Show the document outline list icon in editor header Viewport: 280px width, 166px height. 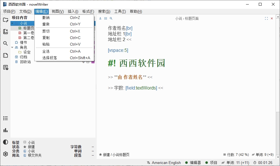[106, 18]
